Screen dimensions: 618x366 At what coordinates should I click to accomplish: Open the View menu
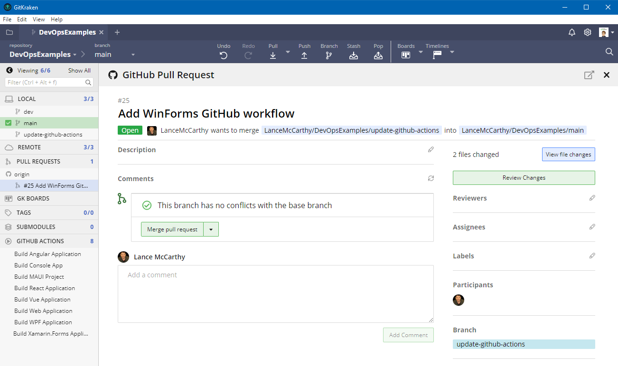(x=38, y=19)
